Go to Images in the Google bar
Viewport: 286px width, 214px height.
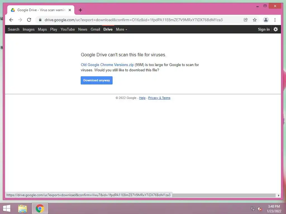click(28, 29)
